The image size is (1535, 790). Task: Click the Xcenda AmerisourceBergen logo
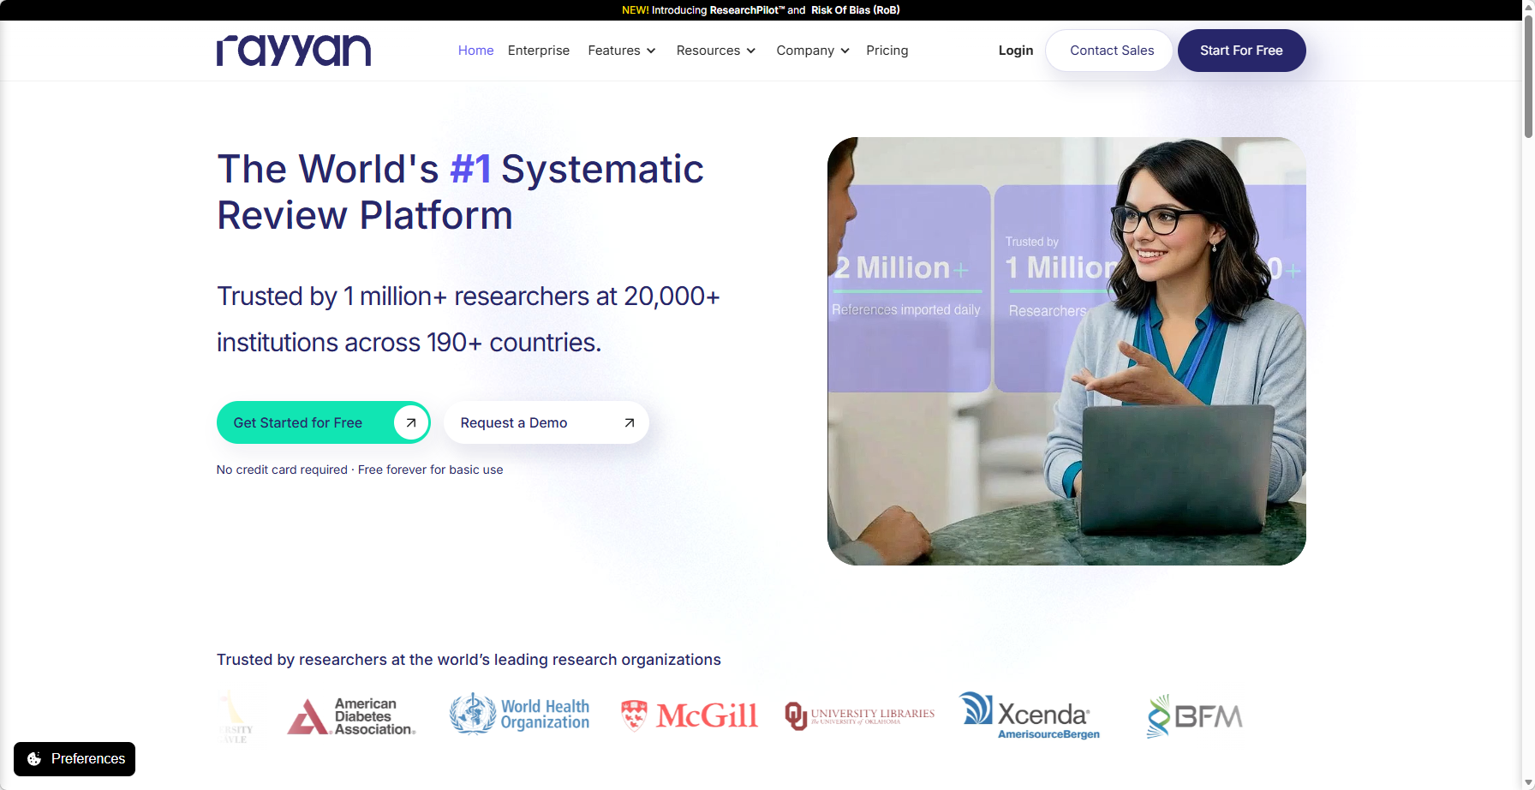coord(1030,715)
